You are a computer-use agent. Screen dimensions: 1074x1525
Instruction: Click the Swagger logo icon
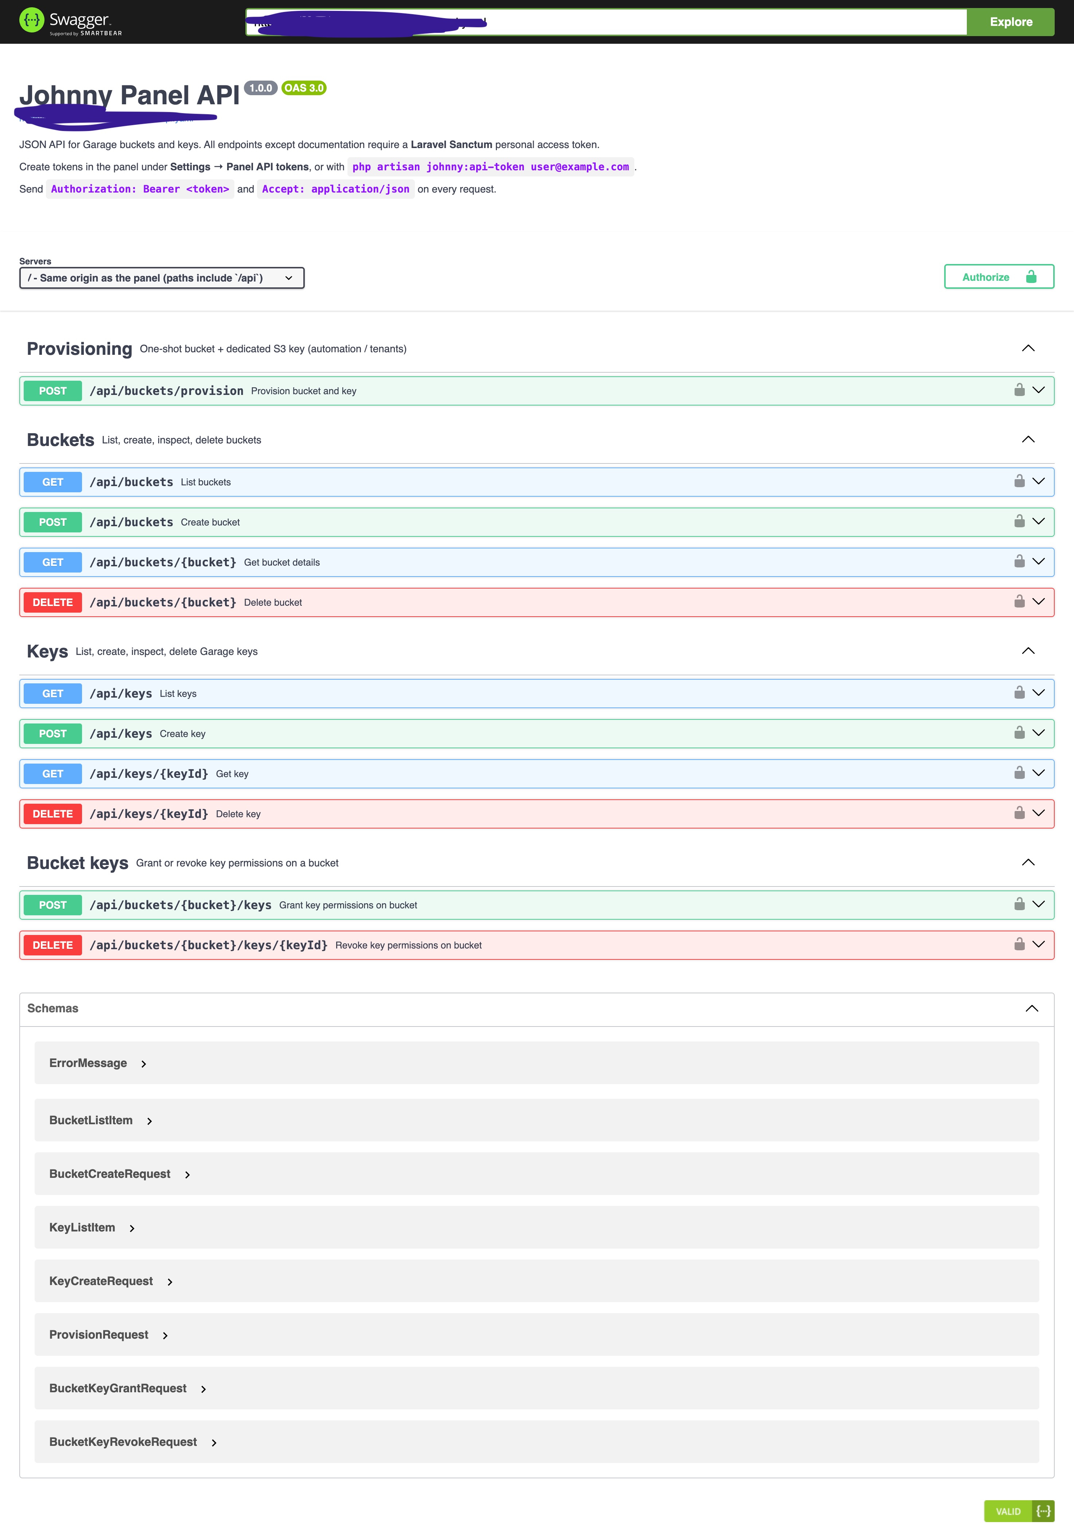31,20
